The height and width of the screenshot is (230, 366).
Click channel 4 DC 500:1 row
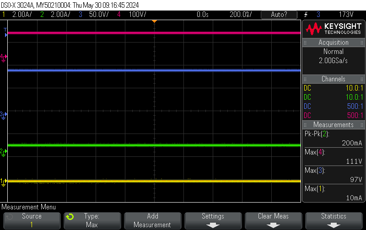[x=334, y=116]
